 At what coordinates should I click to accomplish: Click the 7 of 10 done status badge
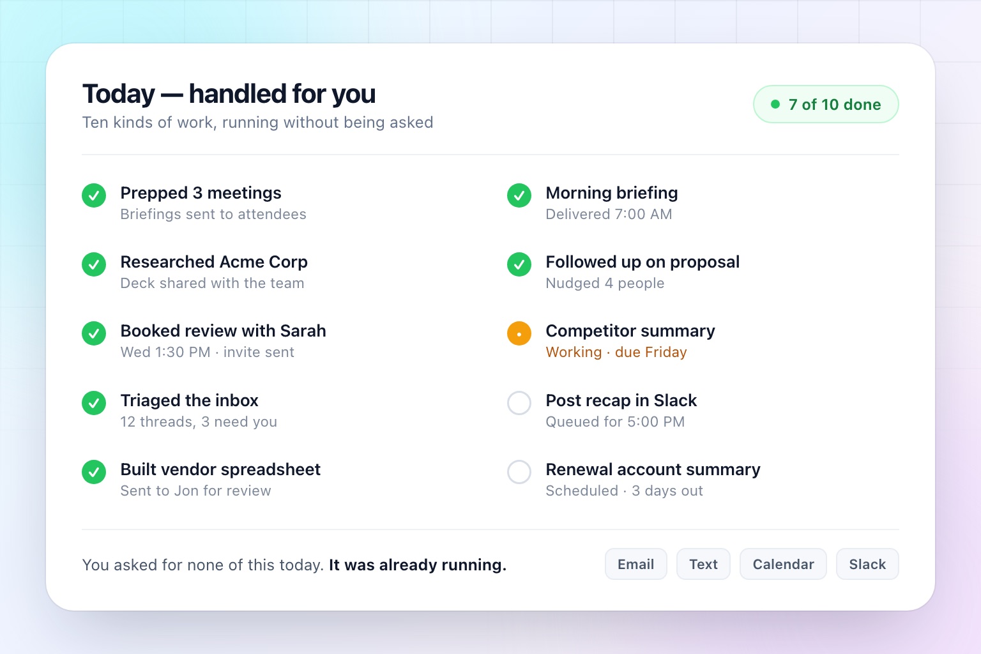pos(826,104)
